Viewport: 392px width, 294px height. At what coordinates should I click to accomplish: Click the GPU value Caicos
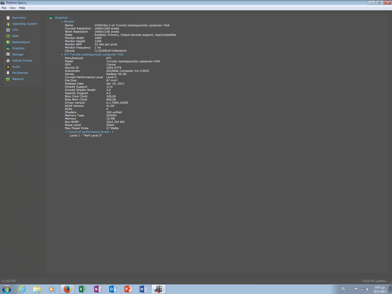click(x=111, y=64)
